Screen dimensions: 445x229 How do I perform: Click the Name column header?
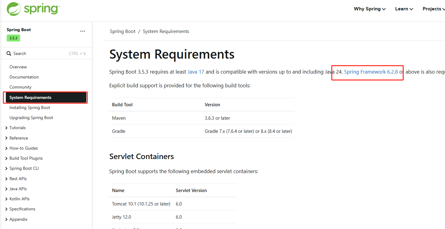[x=118, y=190]
